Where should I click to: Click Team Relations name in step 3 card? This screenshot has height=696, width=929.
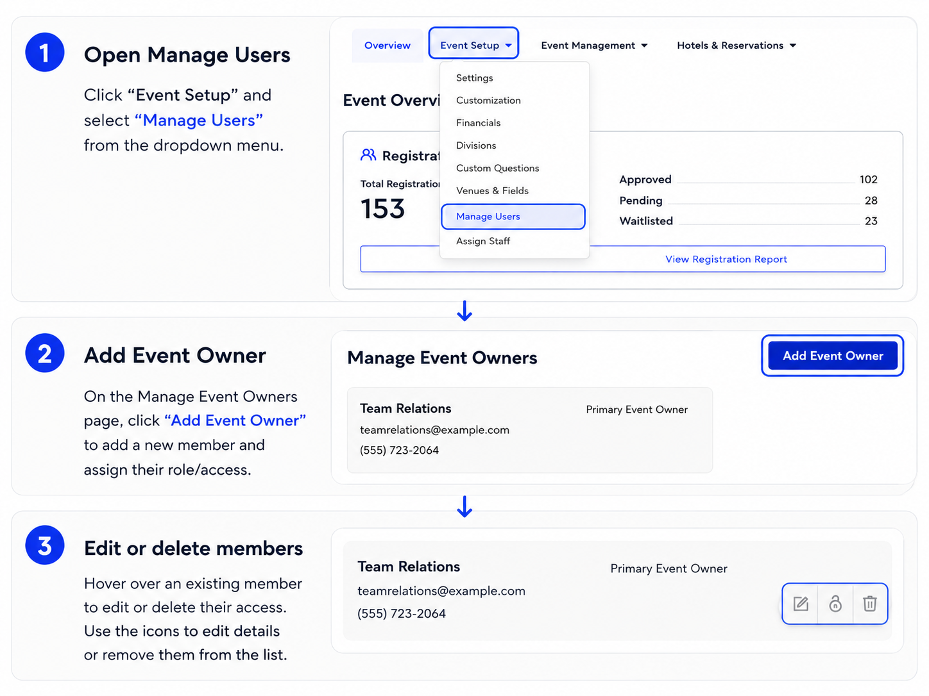(x=409, y=567)
